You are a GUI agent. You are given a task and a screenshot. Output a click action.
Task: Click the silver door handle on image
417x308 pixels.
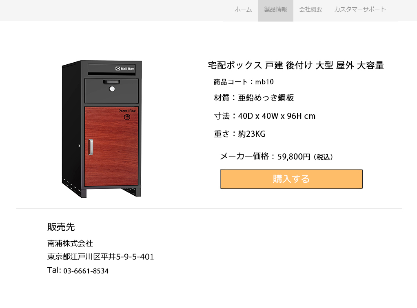91,147
